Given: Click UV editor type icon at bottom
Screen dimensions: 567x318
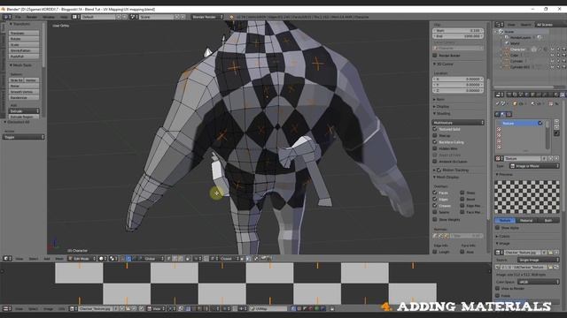Looking at the screenshot, I should [6, 308].
